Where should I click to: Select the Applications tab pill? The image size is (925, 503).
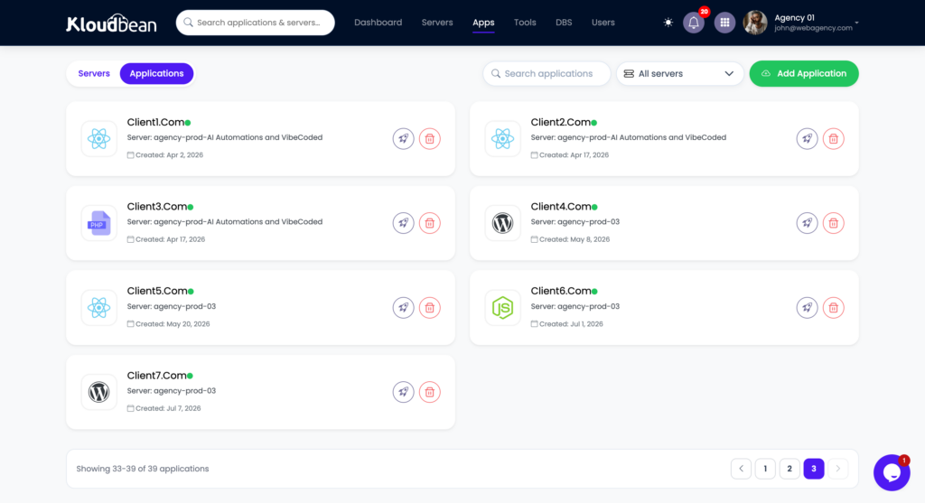click(156, 74)
